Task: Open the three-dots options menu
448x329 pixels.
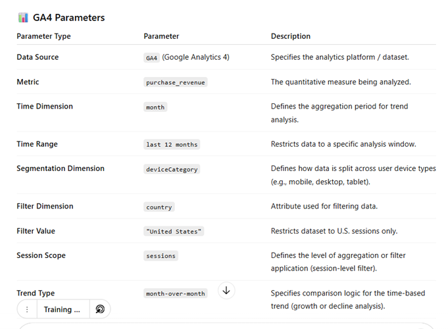Action: pyautogui.click(x=27, y=309)
